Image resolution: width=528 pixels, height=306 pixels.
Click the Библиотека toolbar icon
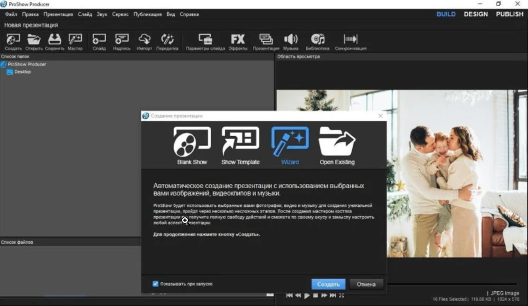[317, 41]
